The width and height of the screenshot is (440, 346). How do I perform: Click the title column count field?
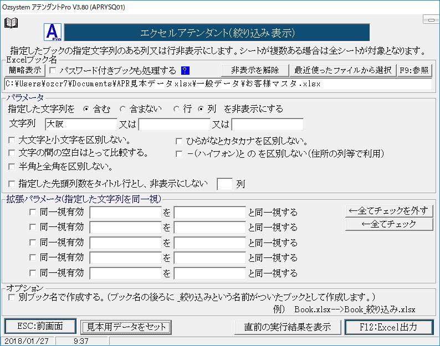coord(225,184)
